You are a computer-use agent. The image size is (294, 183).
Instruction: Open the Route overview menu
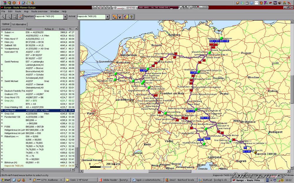pos(39,11)
